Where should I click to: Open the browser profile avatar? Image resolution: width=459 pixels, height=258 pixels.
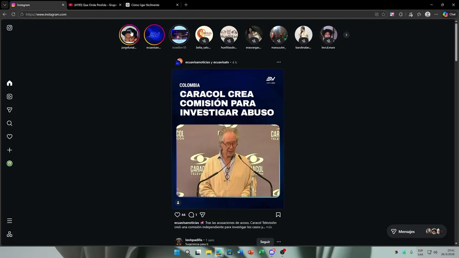[x=427, y=14]
